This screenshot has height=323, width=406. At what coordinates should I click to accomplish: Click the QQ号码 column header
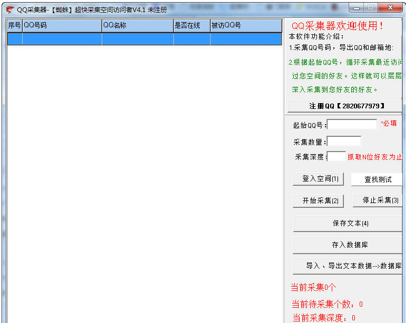[x=62, y=26]
